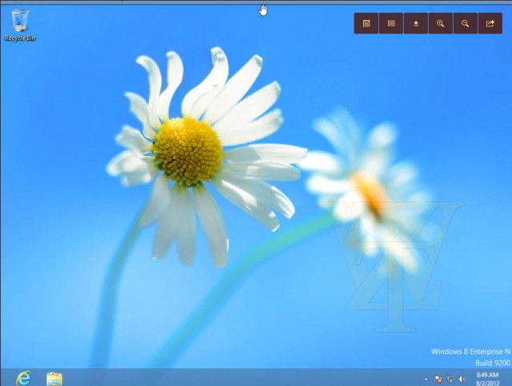The width and height of the screenshot is (512, 386).
Task: Click the download arrow icon in viewer toolbar
Action: [416, 23]
